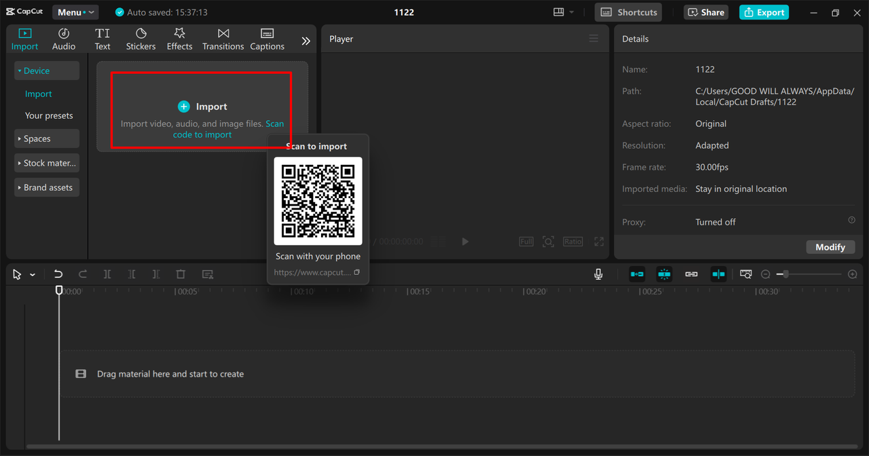This screenshot has height=456, width=869.
Task: Click the Full quality button in the player
Action: [x=526, y=242]
